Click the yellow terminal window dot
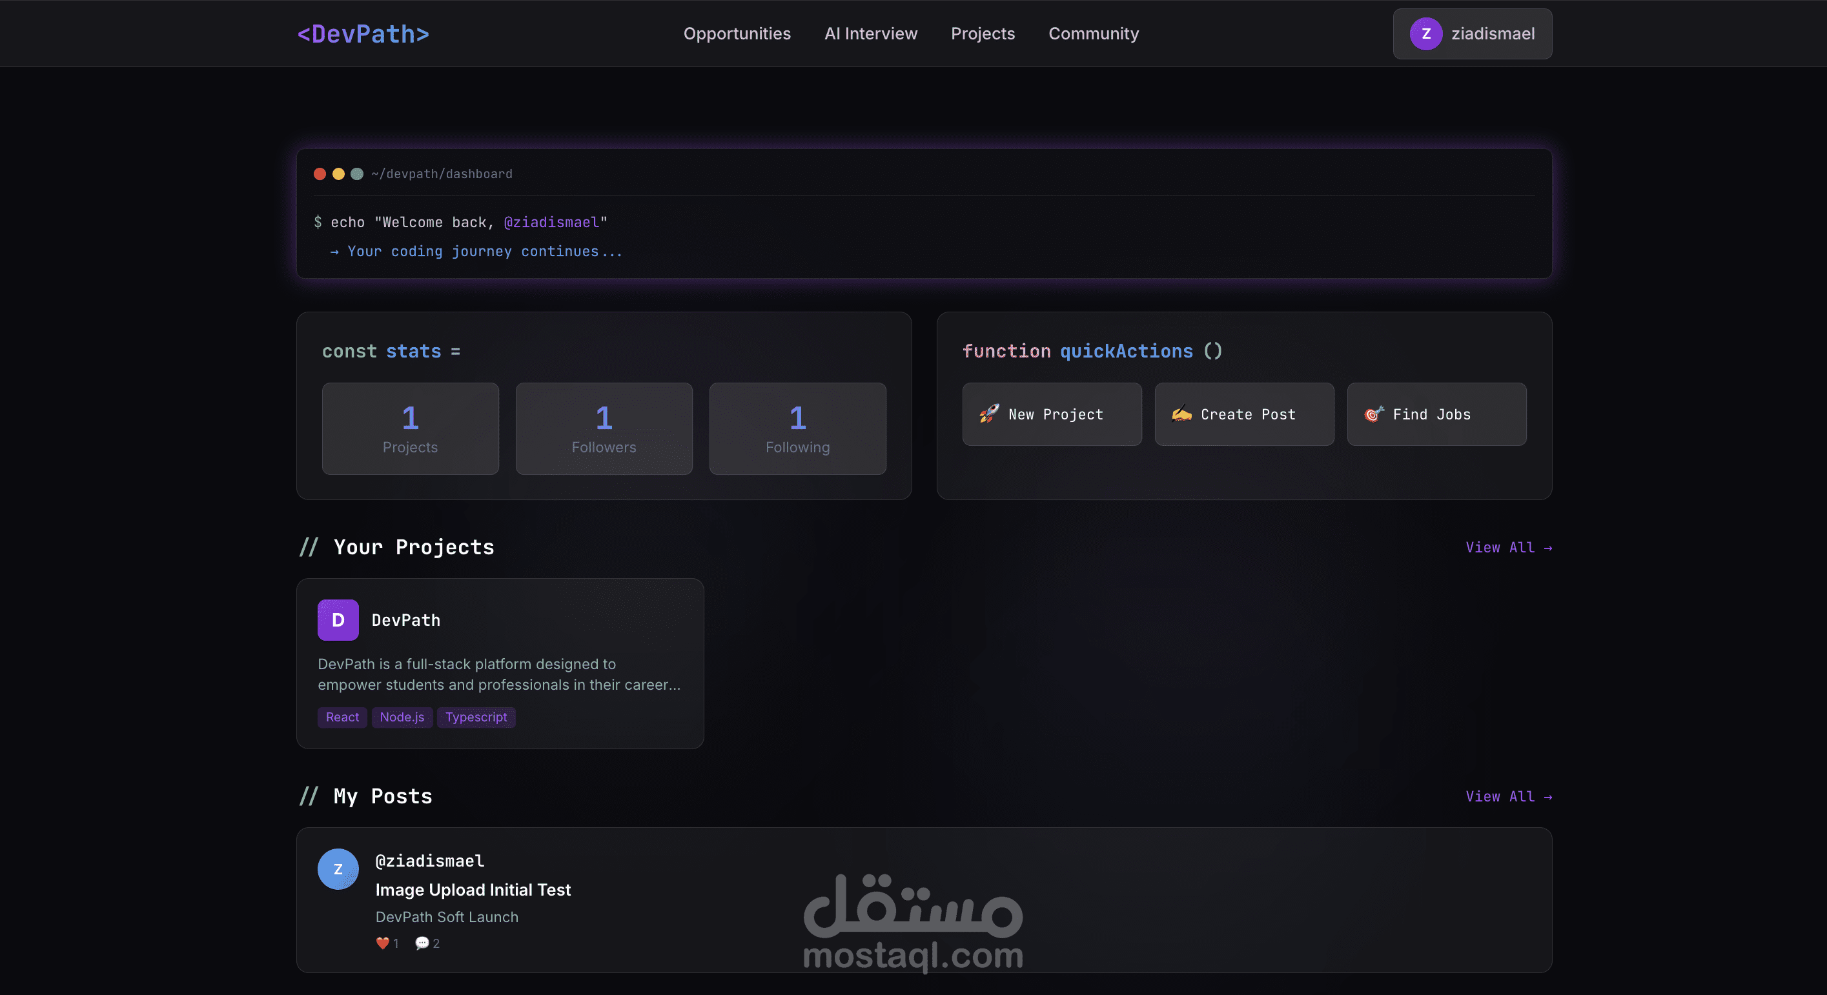 pyautogui.click(x=338, y=174)
